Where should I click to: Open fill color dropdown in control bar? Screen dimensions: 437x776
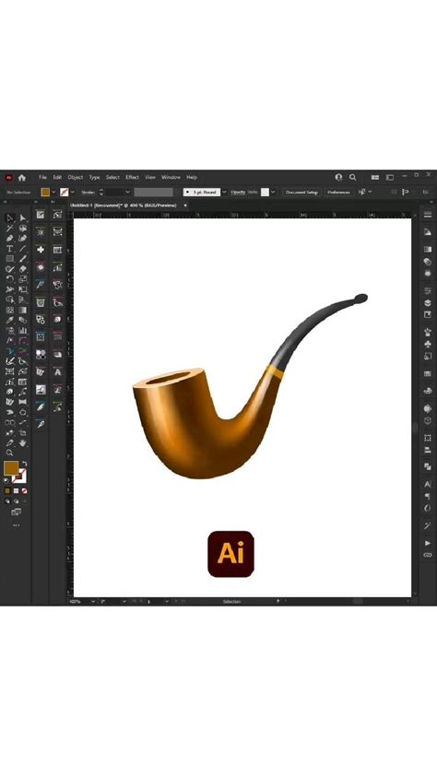click(53, 192)
